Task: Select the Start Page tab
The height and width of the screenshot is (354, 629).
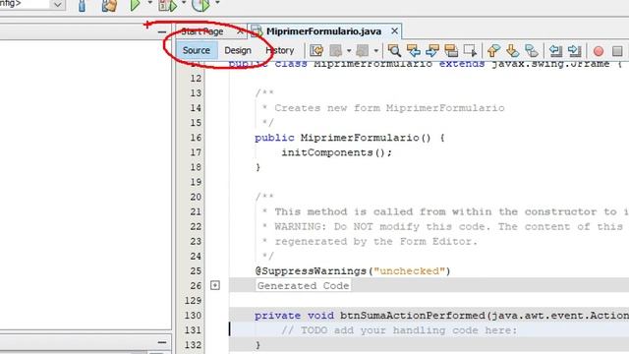Action: pyautogui.click(x=202, y=31)
